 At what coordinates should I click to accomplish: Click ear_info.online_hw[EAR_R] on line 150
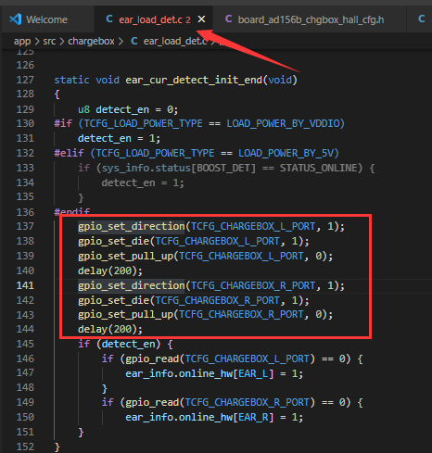(199, 417)
